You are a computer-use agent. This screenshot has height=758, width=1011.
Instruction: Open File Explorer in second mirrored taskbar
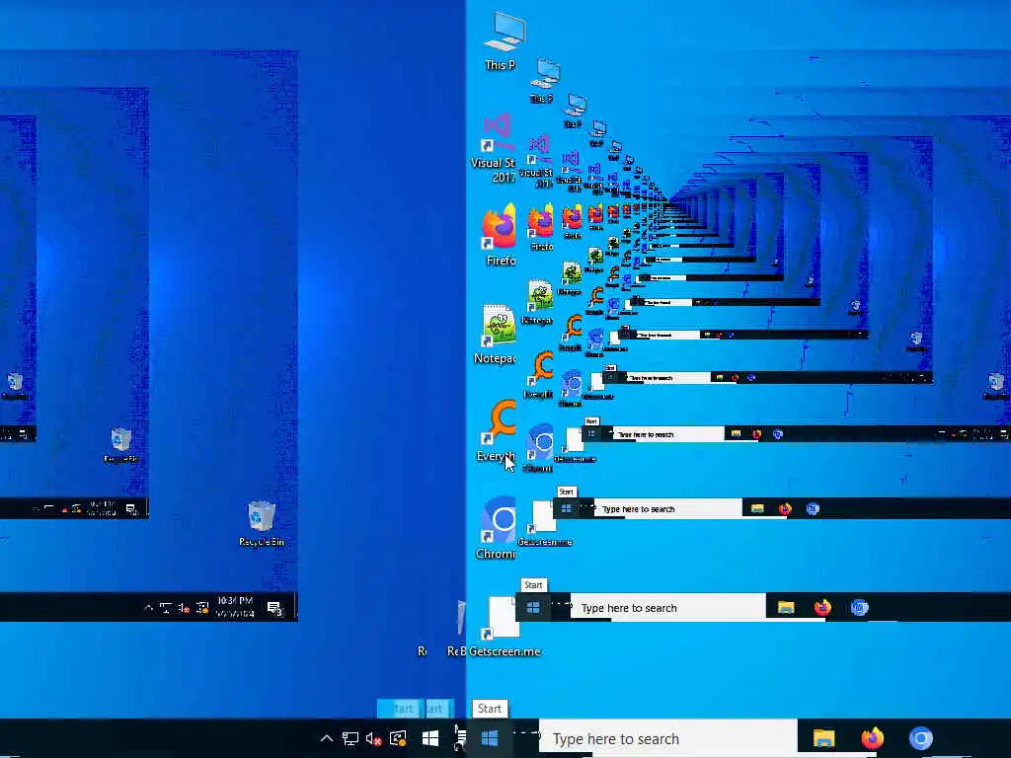tap(757, 508)
